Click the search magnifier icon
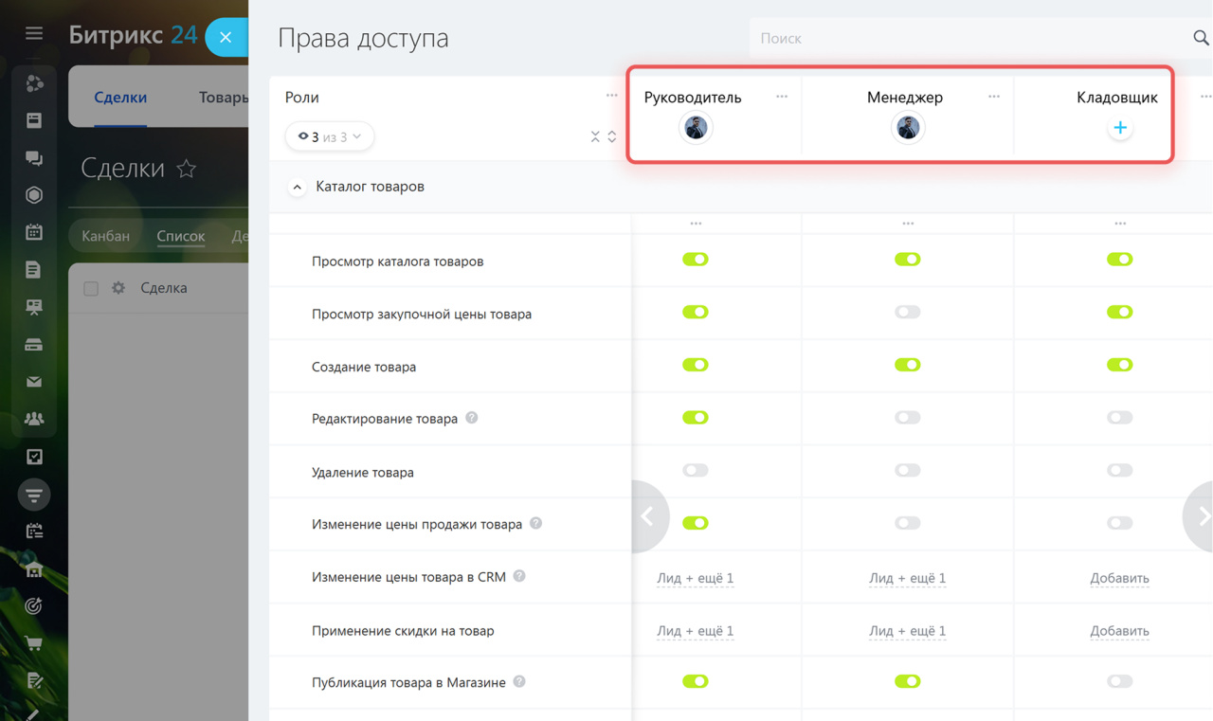1213x721 pixels. (1201, 38)
